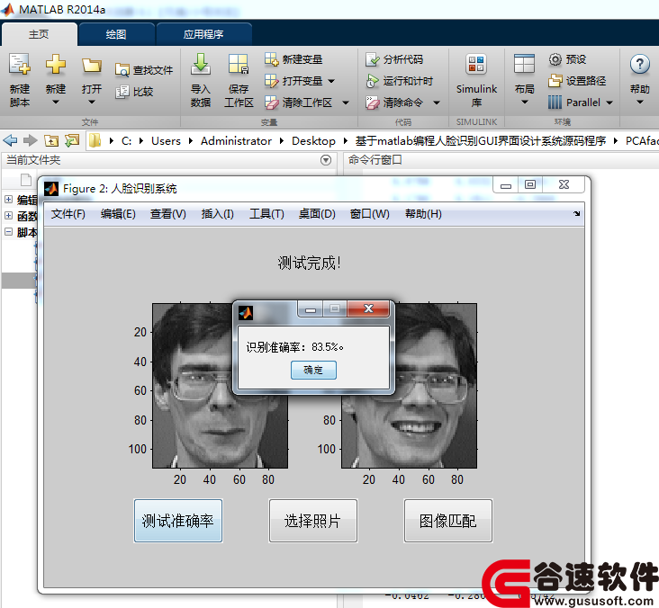
Task: Click Users in the path breadcrumb
Action: (x=166, y=140)
